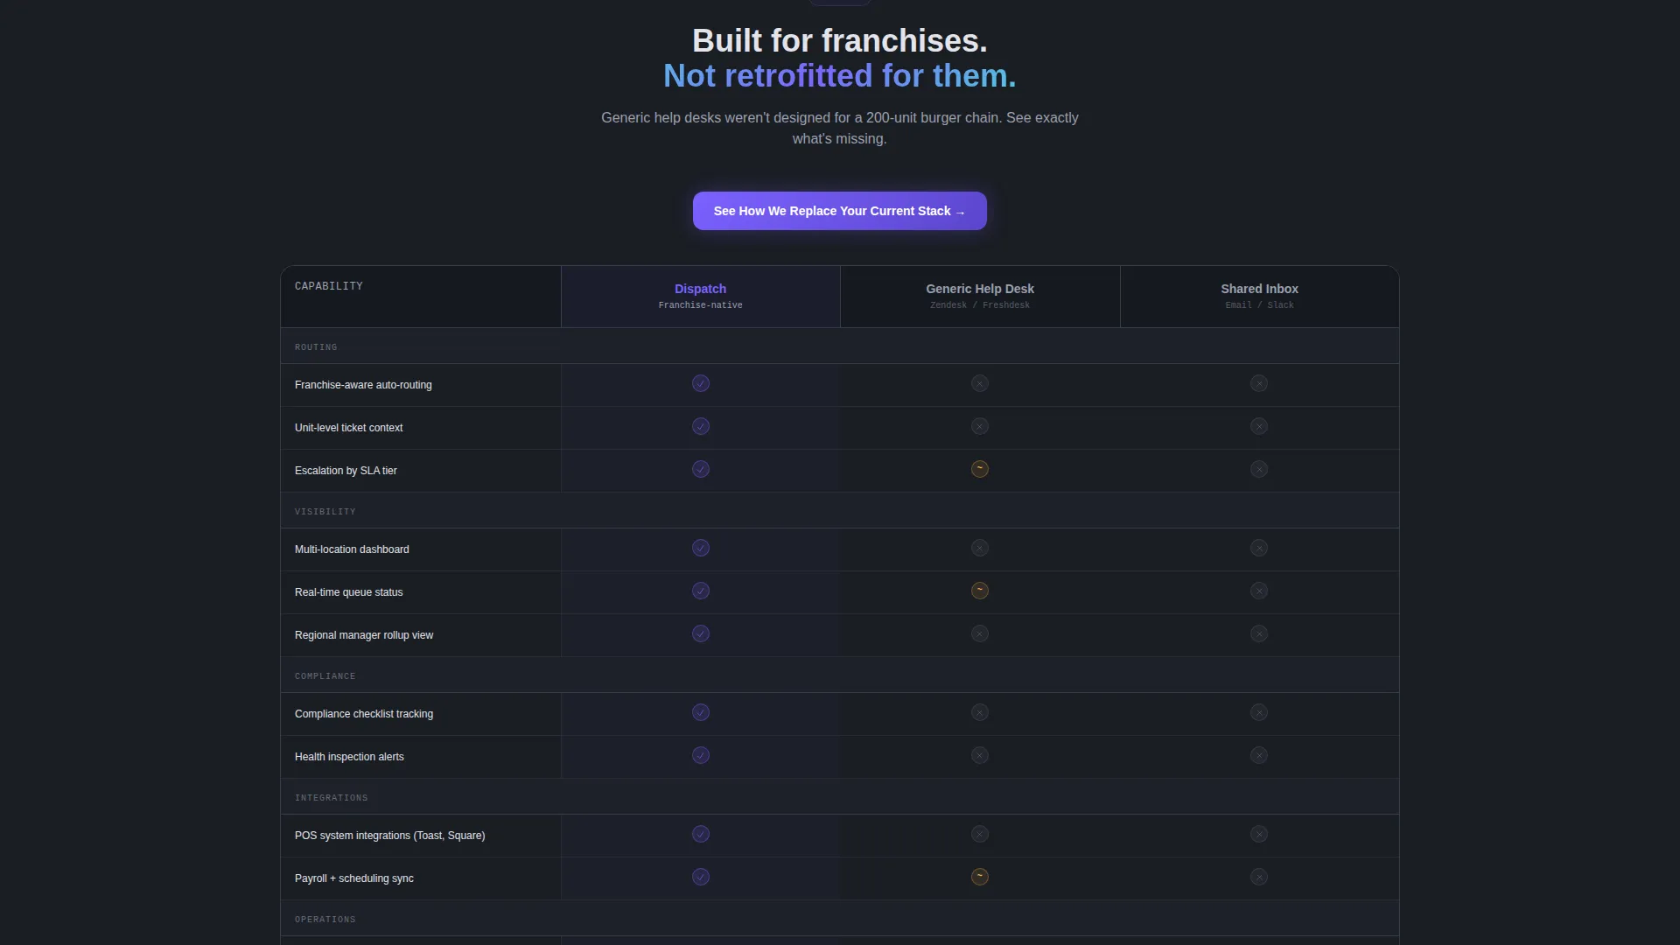The width and height of the screenshot is (1680, 945).
Task: Click the Unit-level ticket context label
Action: point(349,428)
